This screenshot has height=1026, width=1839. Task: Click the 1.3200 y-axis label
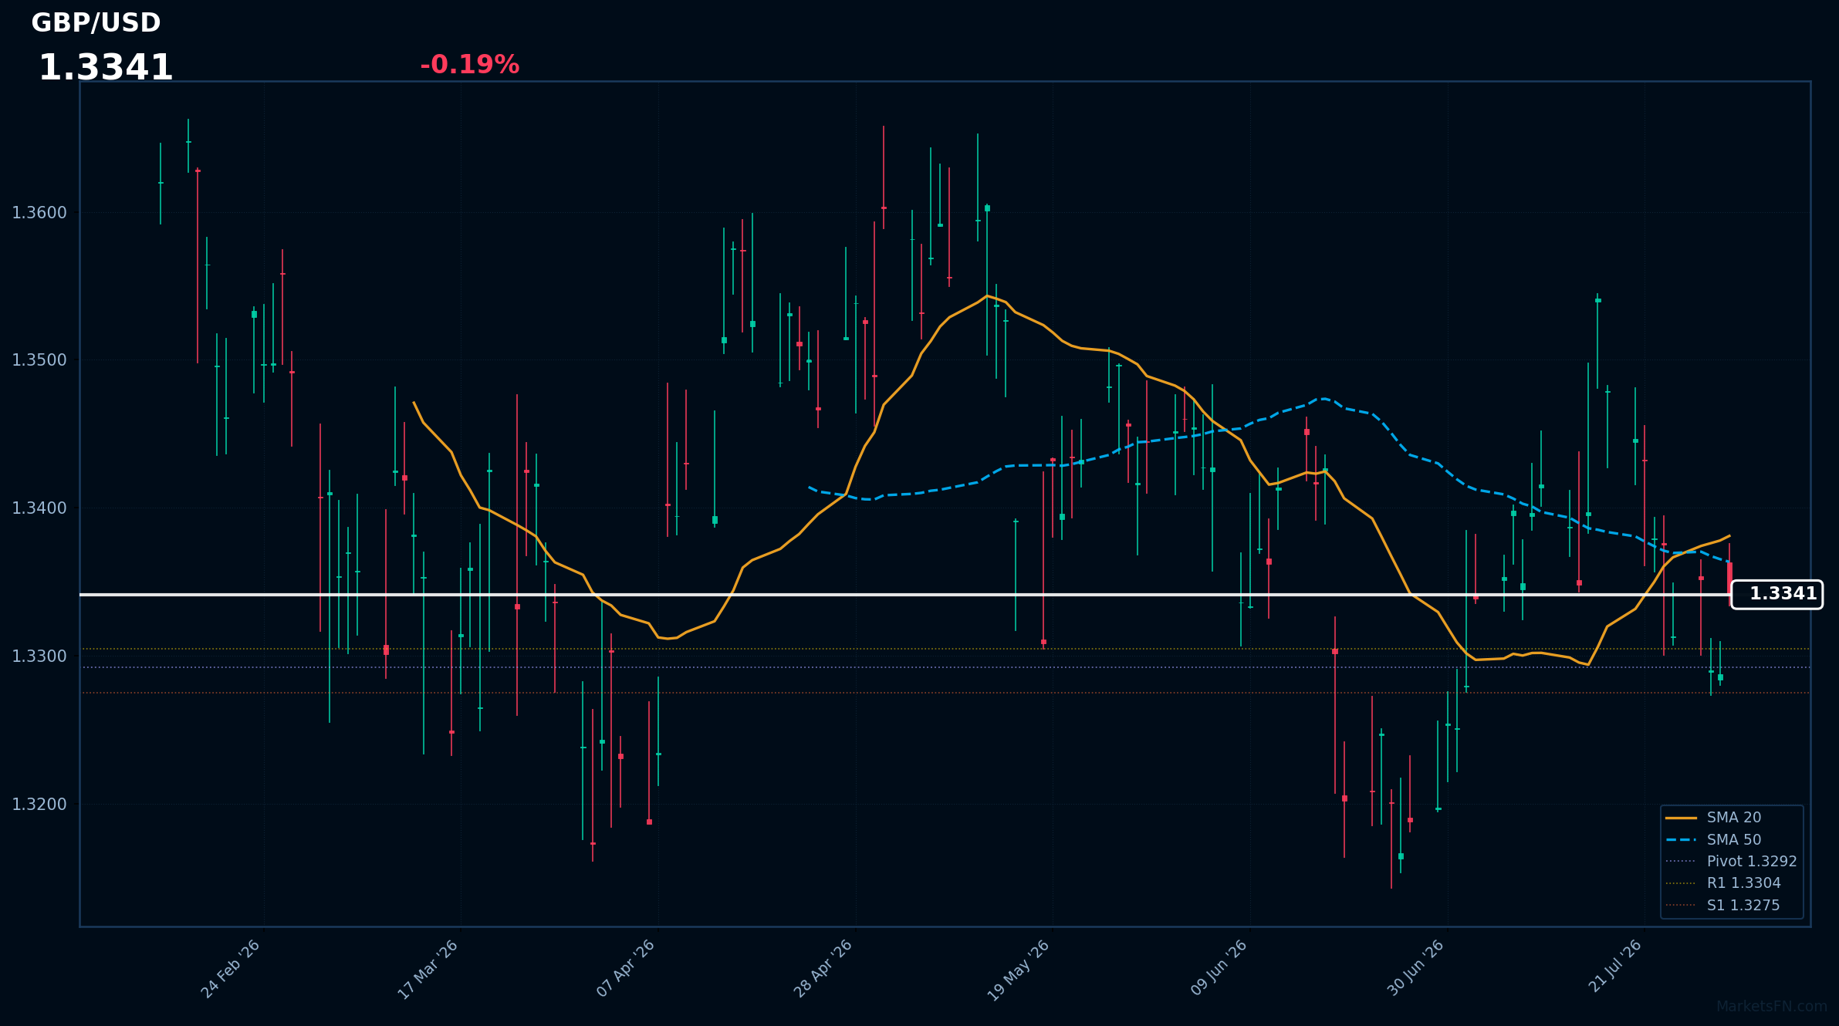39,805
